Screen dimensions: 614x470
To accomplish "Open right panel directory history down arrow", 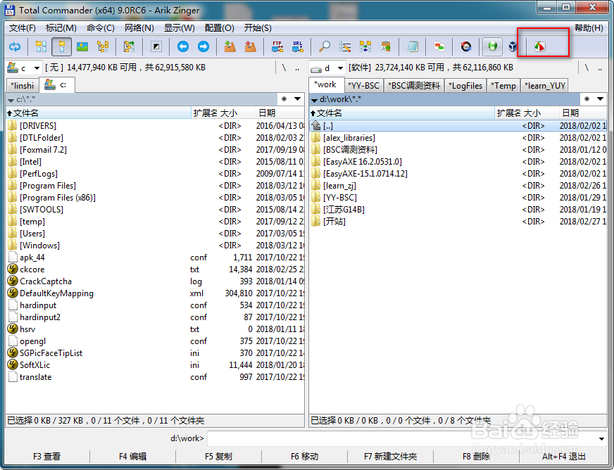I will click(x=601, y=99).
